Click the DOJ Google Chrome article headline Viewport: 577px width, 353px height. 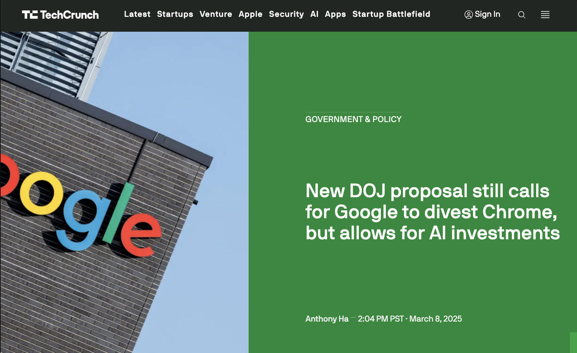(x=432, y=212)
